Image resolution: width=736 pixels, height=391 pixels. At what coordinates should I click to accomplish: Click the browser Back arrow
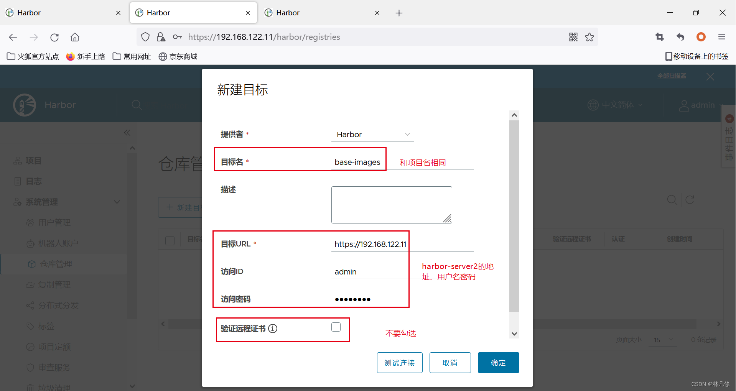13,37
